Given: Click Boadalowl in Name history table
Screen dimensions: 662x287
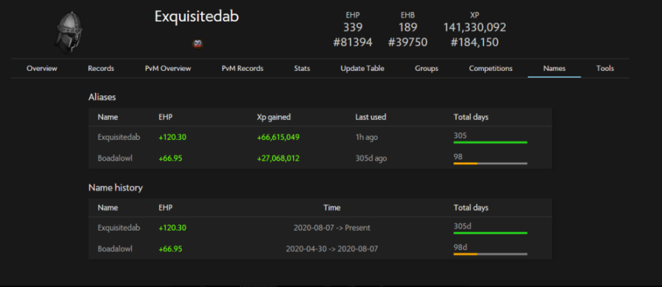Looking at the screenshot, I should (x=115, y=249).
